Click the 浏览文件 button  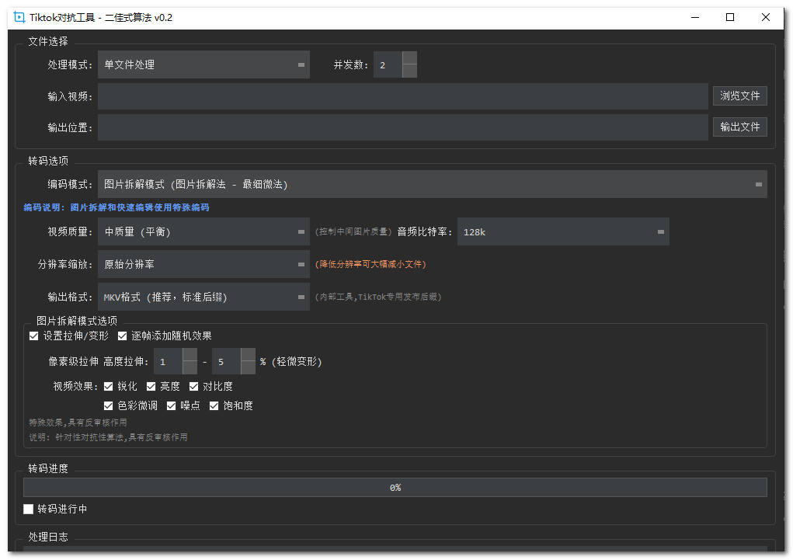[739, 96]
